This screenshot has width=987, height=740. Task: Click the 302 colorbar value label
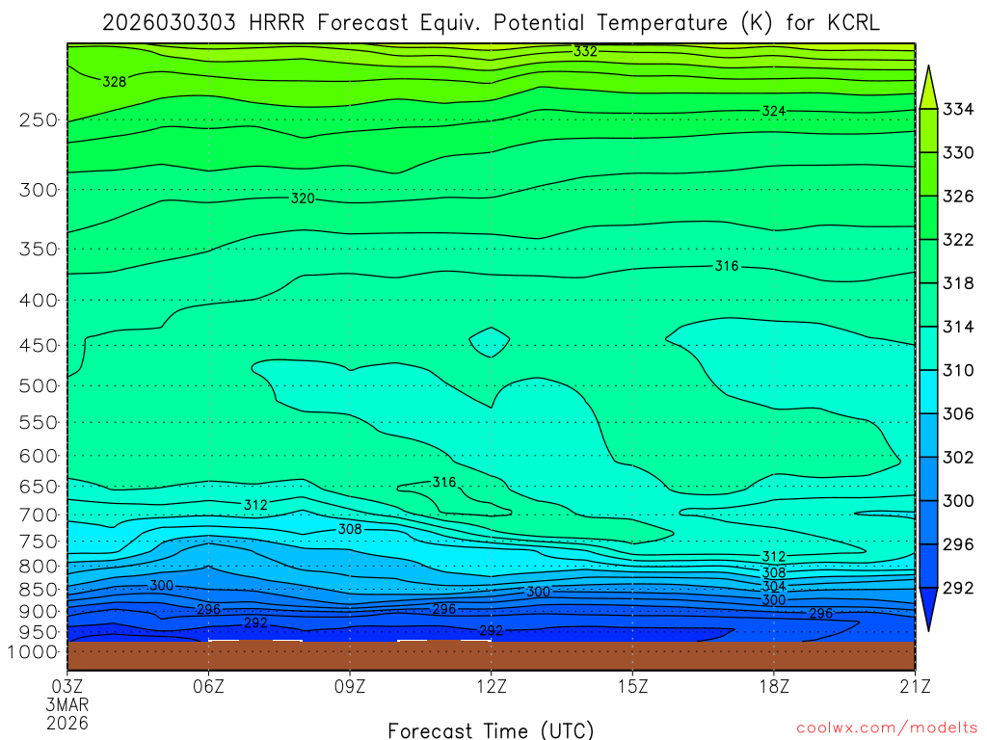pos(958,458)
